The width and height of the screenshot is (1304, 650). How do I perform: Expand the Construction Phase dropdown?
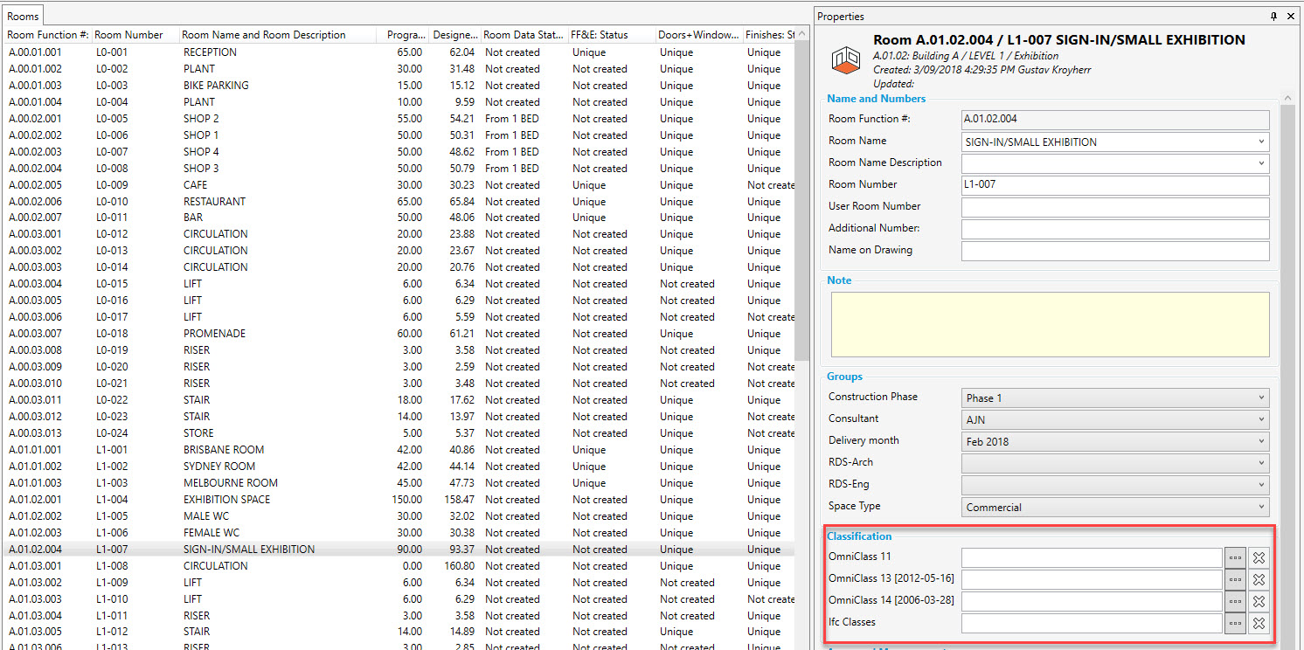(x=1261, y=398)
